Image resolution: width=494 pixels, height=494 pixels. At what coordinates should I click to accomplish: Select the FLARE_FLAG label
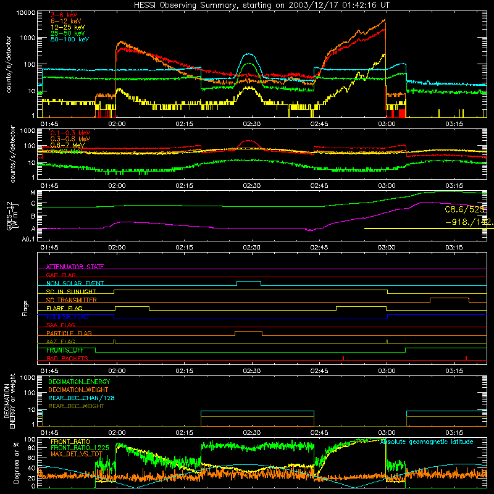click(x=64, y=308)
